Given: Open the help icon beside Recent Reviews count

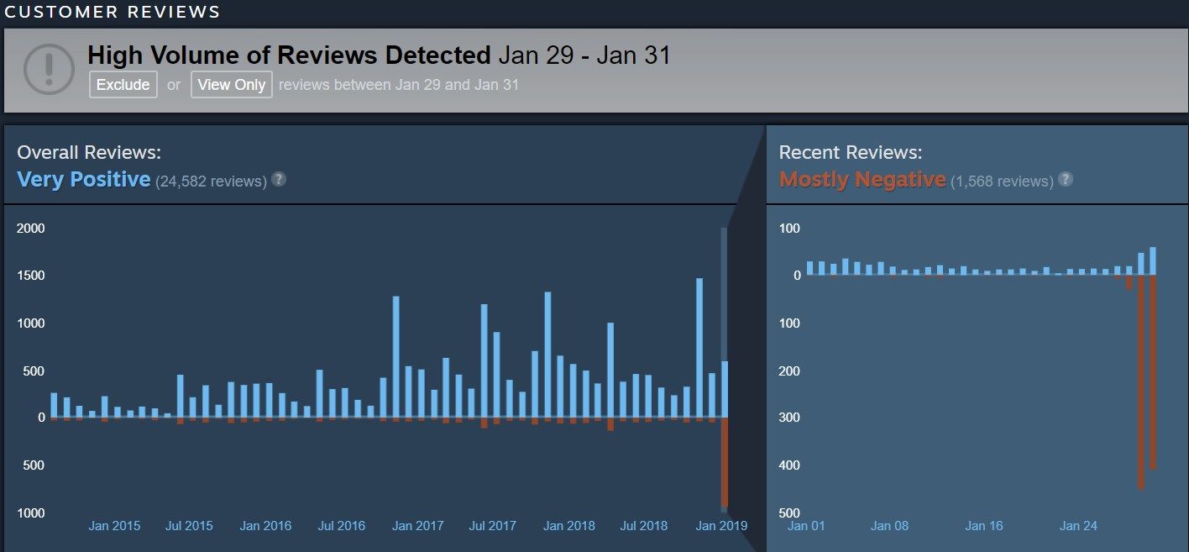Looking at the screenshot, I should pyautogui.click(x=1065, y=180).
